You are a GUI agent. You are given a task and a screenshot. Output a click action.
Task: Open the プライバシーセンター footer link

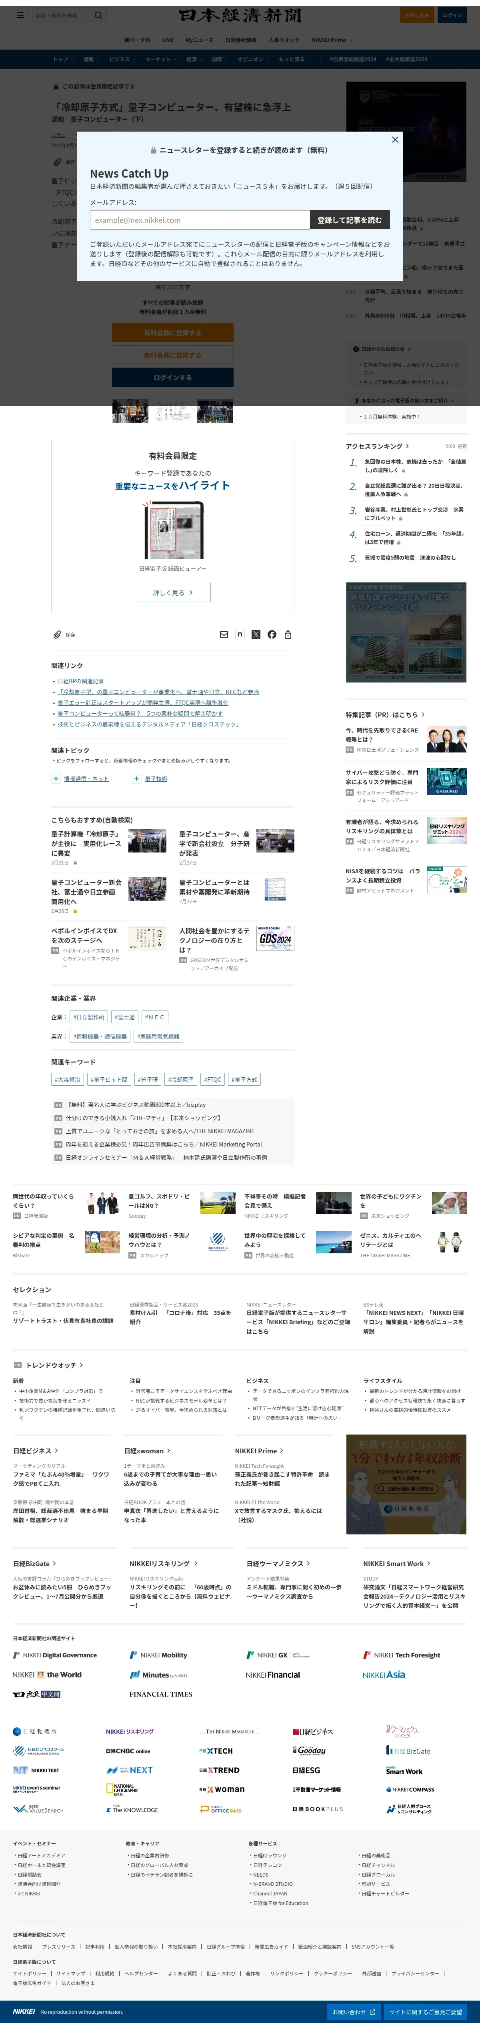(416, 1973)
